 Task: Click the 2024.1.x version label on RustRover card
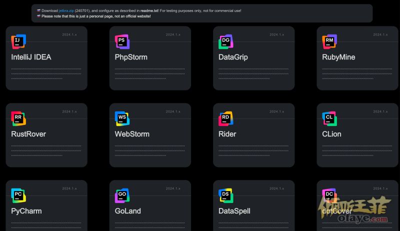click(69, 111)
